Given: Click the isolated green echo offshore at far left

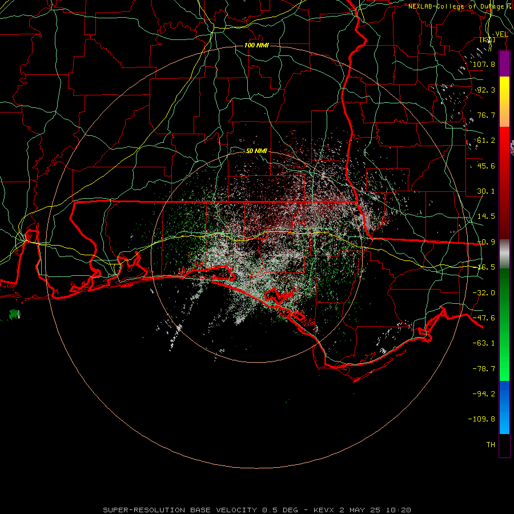Looking at the screenshot, I should point(15,314).
